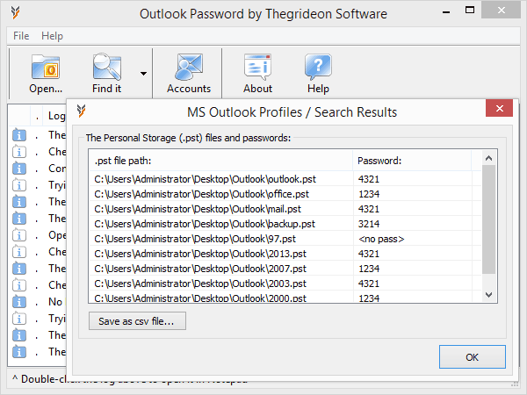Confirm with the OK button
The height and width of the screenshot is (395, 527).
coord(473,357)
